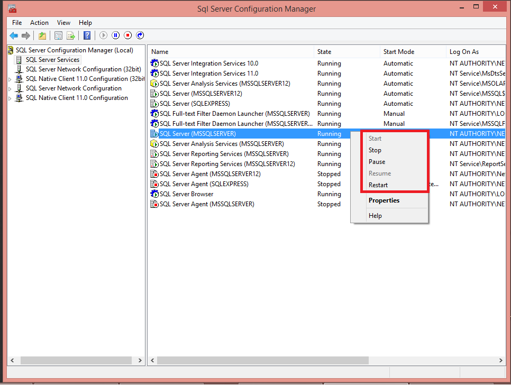This screenshot has height=385, width=511.
Task: Click left pane scrollbar left arrow
Action: point(12,360)
